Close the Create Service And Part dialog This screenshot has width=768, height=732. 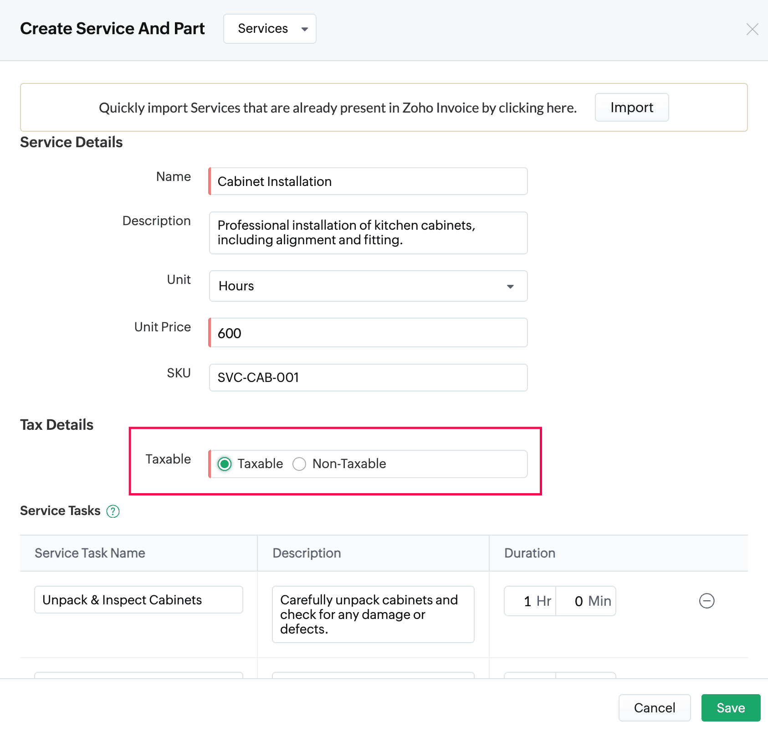point(752,29)
